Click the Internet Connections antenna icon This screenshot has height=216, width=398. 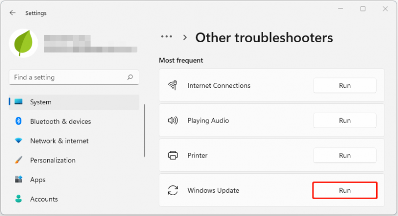[173, 85]
